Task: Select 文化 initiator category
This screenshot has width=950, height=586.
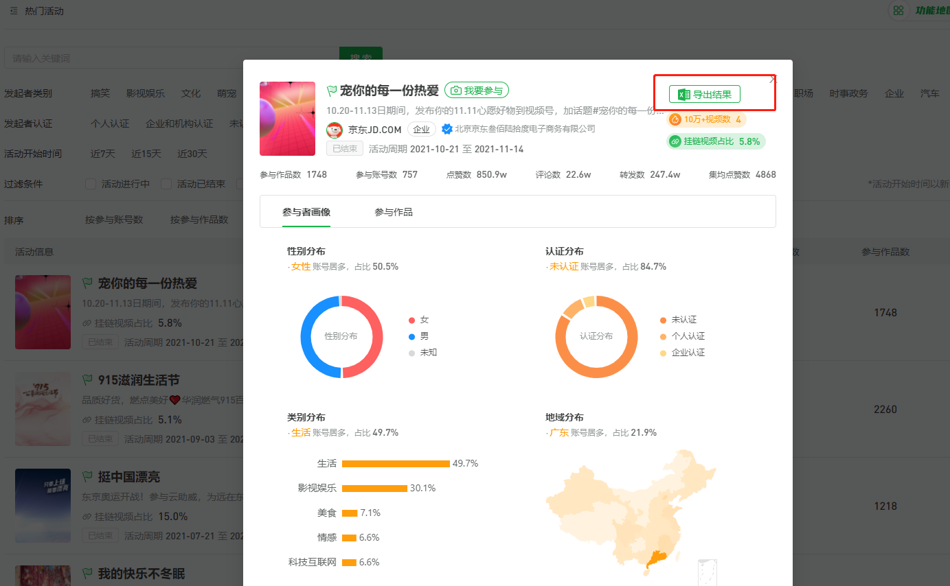Action: 191,93
